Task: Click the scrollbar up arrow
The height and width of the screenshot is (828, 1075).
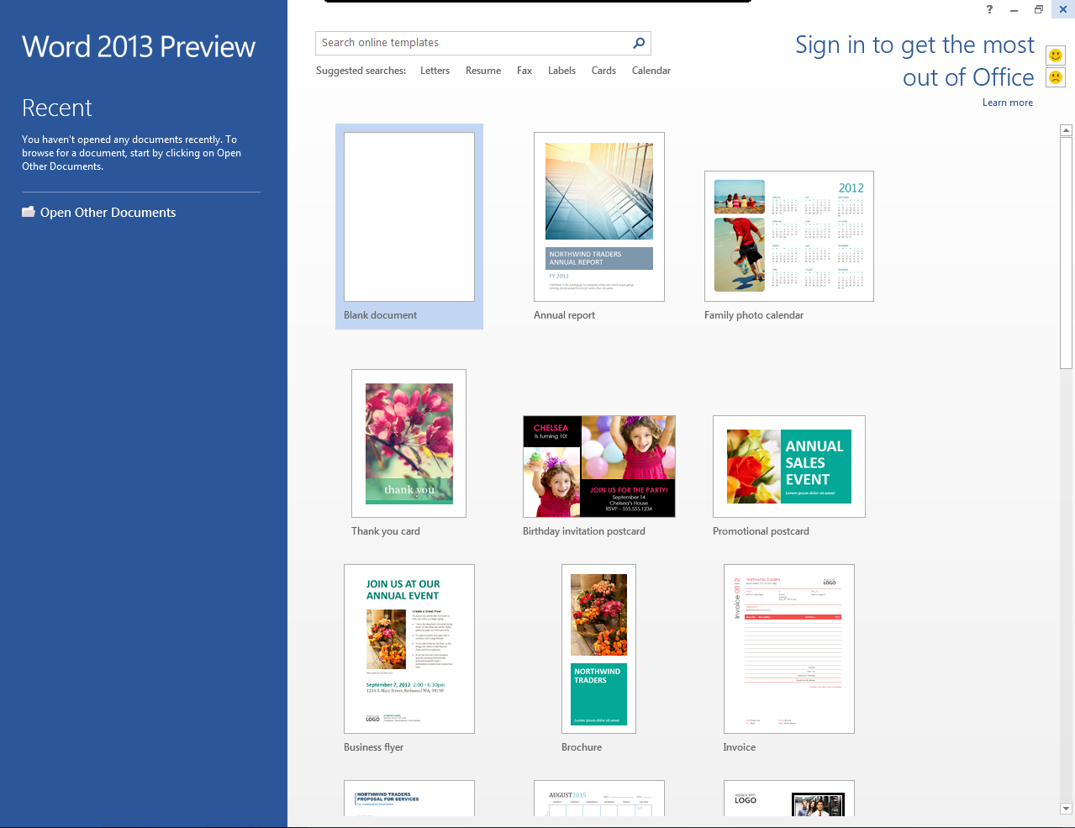Action: (x=1066, y=130)
